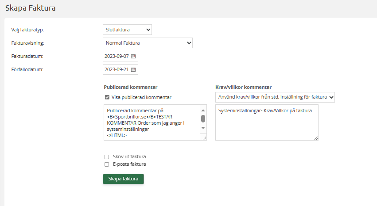Open the Slutfaktura invoice type dropdown
This screenshot has width=377, height=206.
pos(128,30)
